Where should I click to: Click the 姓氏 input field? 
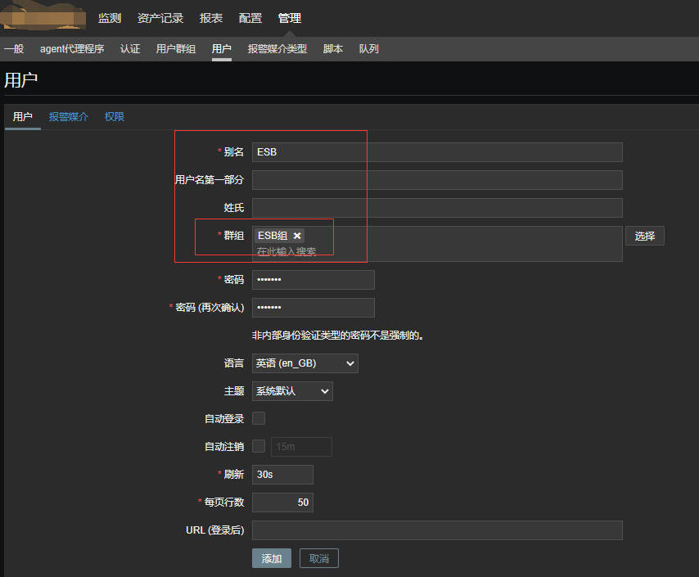[437, 208]
